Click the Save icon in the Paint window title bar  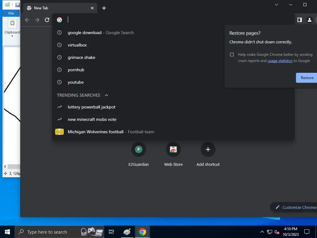[x=18, y=5]
